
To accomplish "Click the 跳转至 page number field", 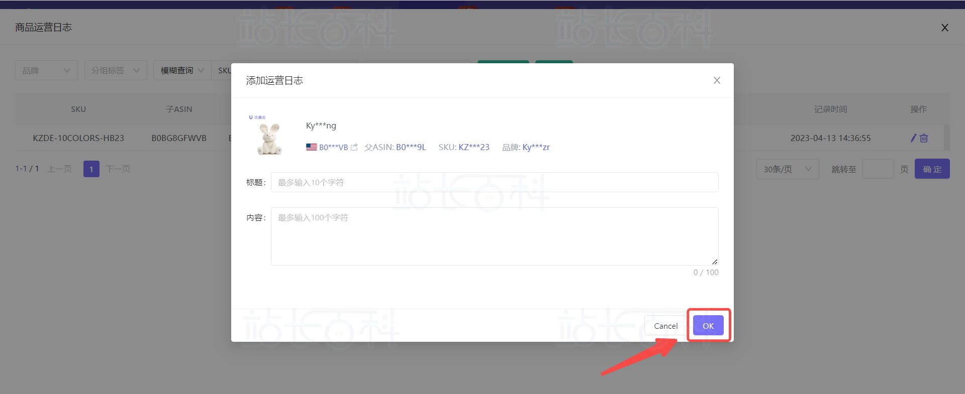I will 878,169.
